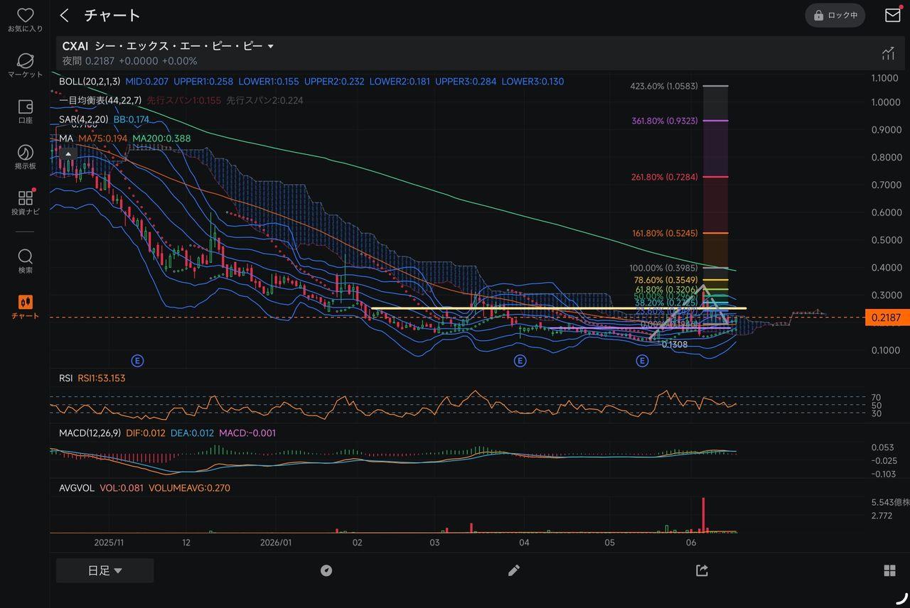Open the daily timeframe dropdown

(x=105, y=570)
